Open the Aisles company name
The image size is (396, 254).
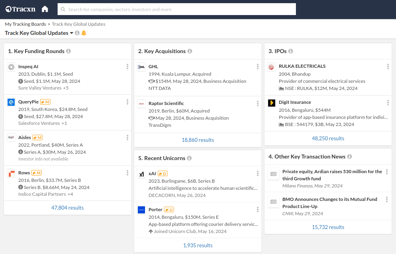click(25, 138)
